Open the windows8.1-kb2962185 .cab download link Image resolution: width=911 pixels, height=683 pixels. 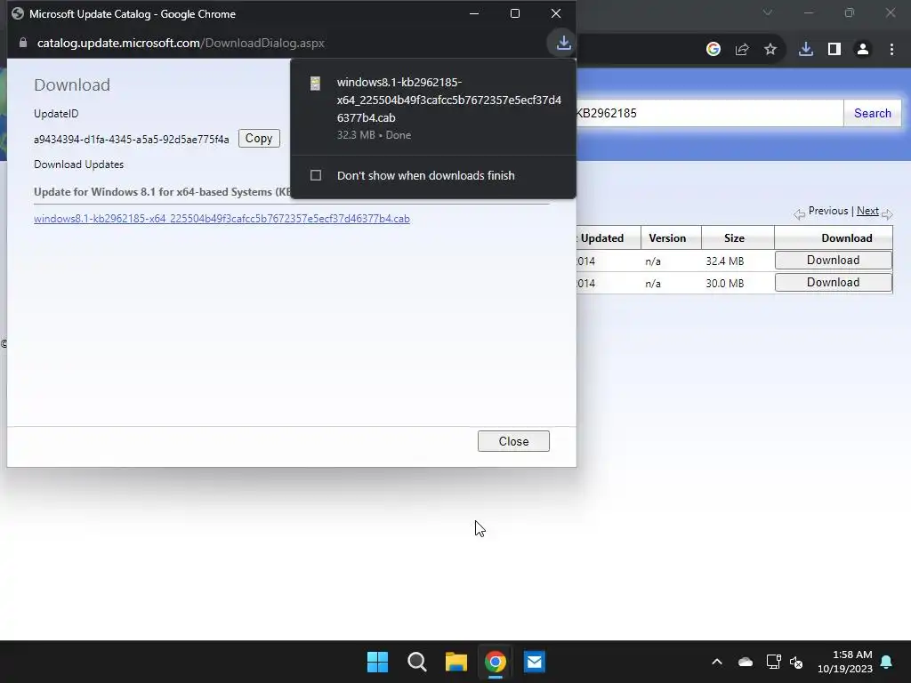pos(222,219)
